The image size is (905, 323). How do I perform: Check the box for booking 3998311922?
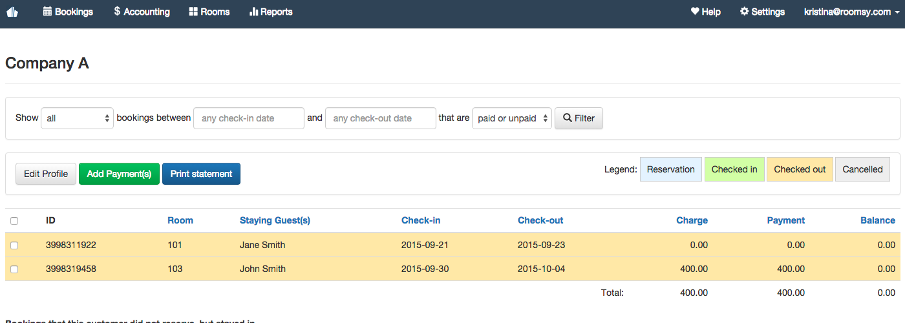click(14, 245)
